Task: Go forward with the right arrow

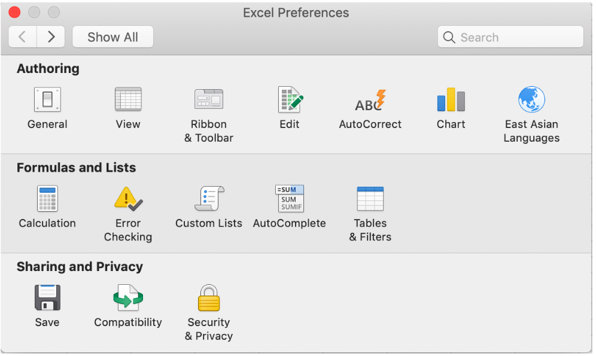Action: 51,37
